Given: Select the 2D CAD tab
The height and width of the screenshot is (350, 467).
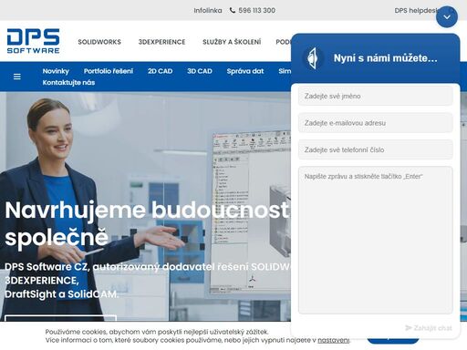Looking at the screenshot, I should tap(160, 71).
